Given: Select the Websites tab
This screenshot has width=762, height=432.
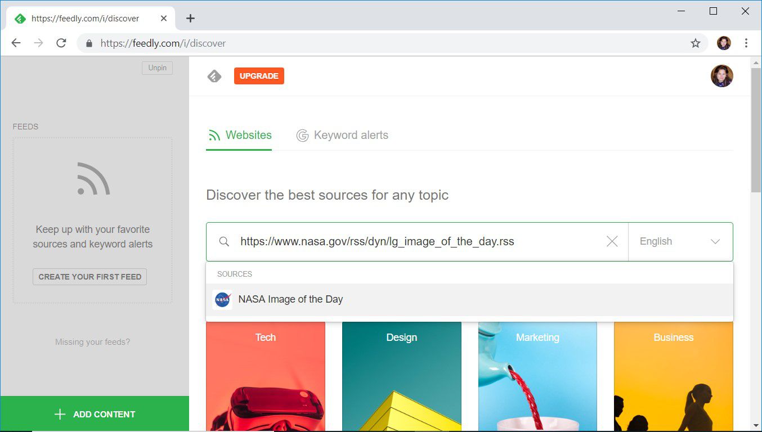Looking at the screenshot, I should pyautogui.click(x=239, y=135).
